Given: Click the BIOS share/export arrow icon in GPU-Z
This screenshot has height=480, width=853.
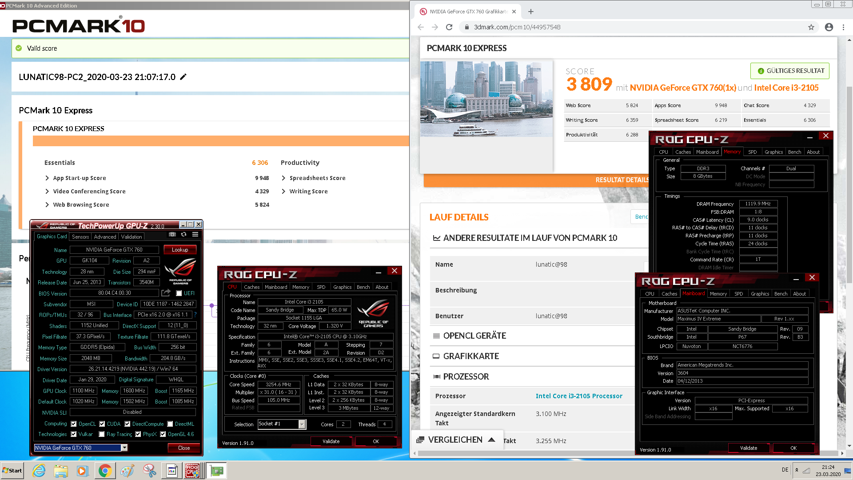Looking at the screenshot, I should pyautogui.click(x=166, y=293).
